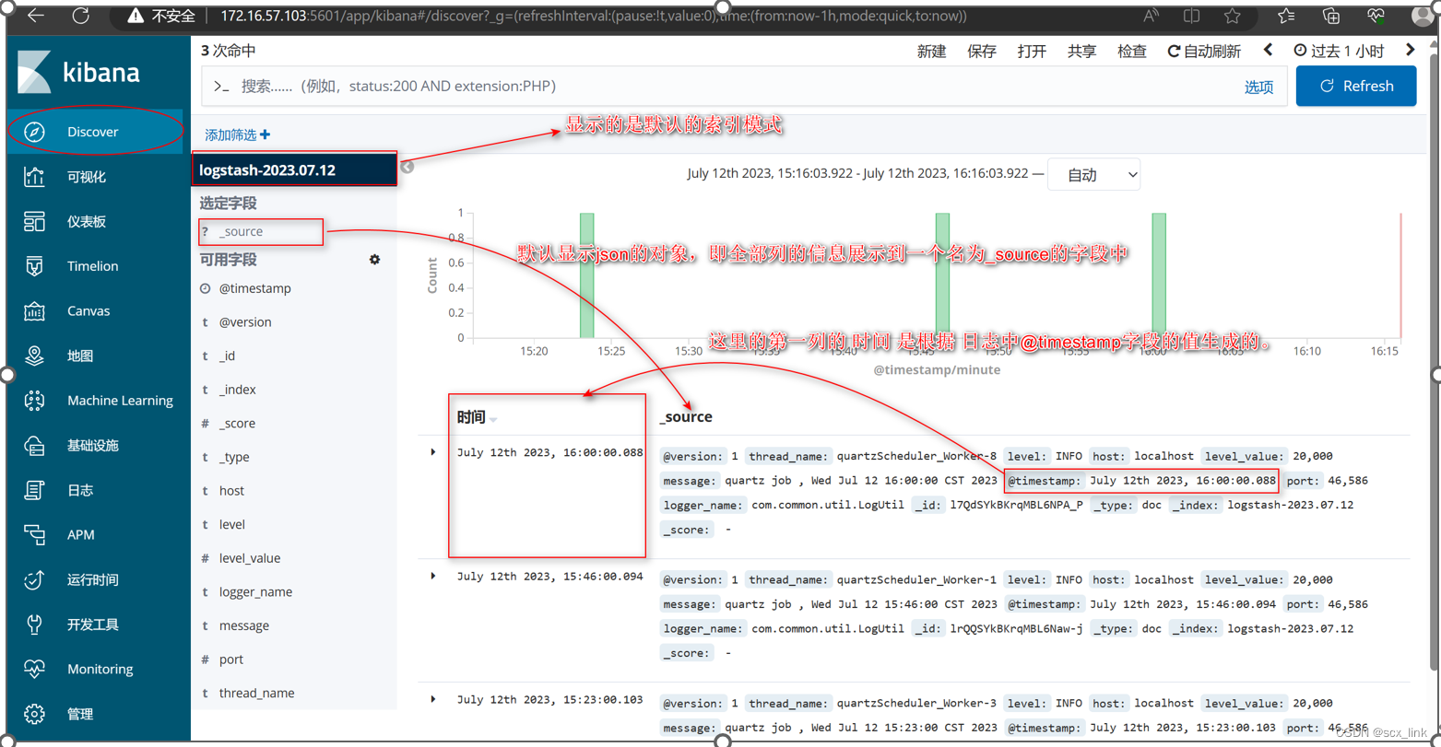This screenshot has width=1441, height=747.
Task: Click the available fields settings gear
Action: coord(374,260)
